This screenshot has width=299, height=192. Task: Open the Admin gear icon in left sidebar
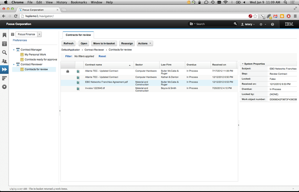pyautogui.click(x=4, y=87)
